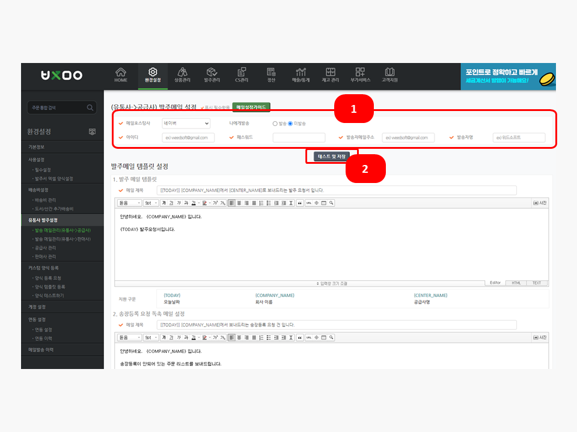Select the 발송 radio option
577x432 pixels.
pyautogui.click(x=275, y=124)
